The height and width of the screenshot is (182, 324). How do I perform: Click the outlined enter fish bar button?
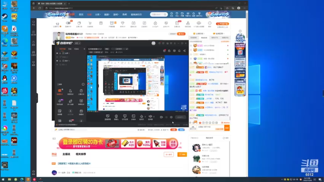coord(168,154)
